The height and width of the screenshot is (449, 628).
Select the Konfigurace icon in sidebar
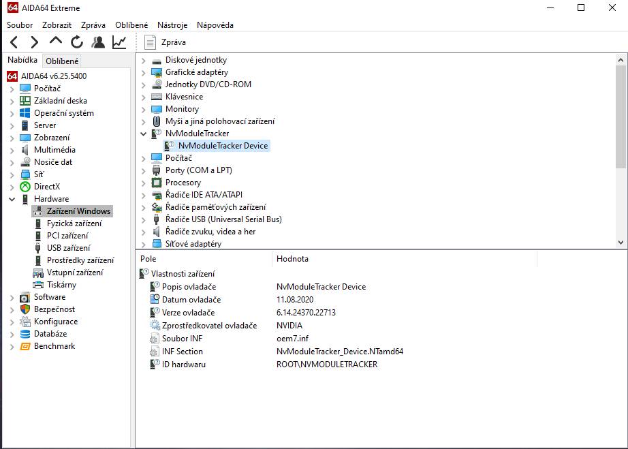pos(25,321)
